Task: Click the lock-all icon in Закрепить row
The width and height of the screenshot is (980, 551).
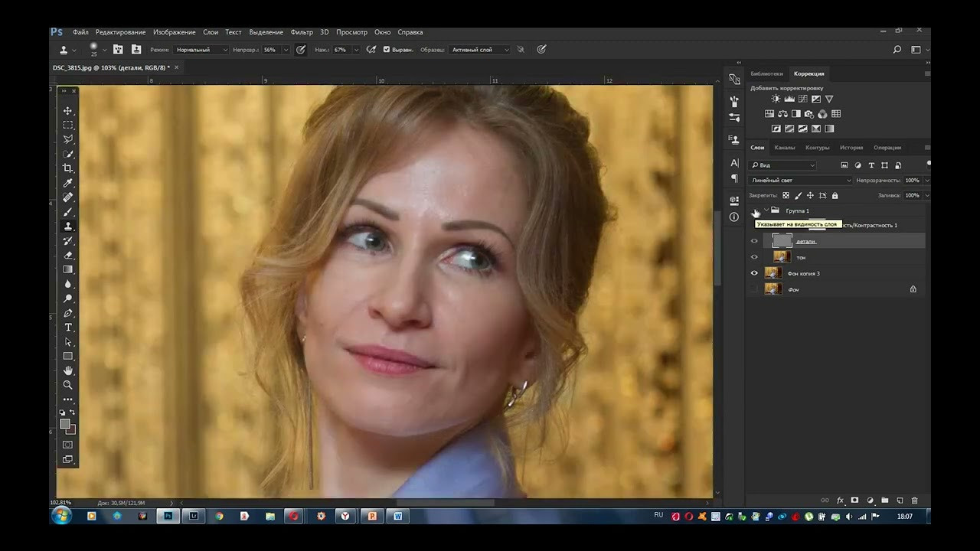Action: 835,196
